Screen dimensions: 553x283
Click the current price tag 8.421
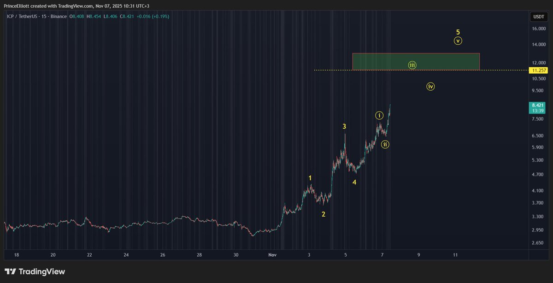[538, 105]
